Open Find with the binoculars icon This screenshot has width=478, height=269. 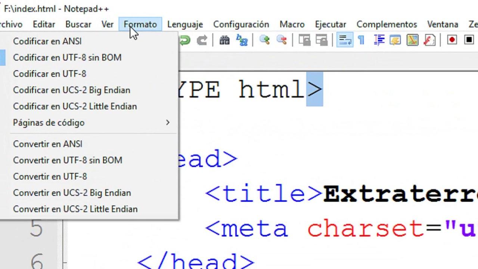coord(224,40)
